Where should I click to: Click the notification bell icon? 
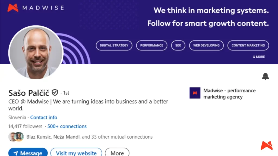pos(266,76)
